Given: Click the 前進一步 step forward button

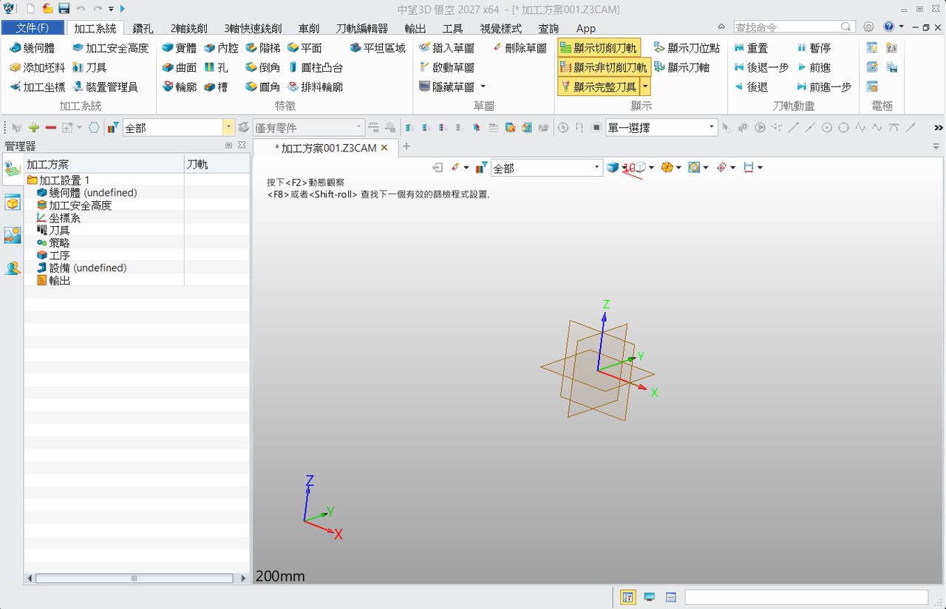Looking at the screenshot, I should click(x=824, y=86).
